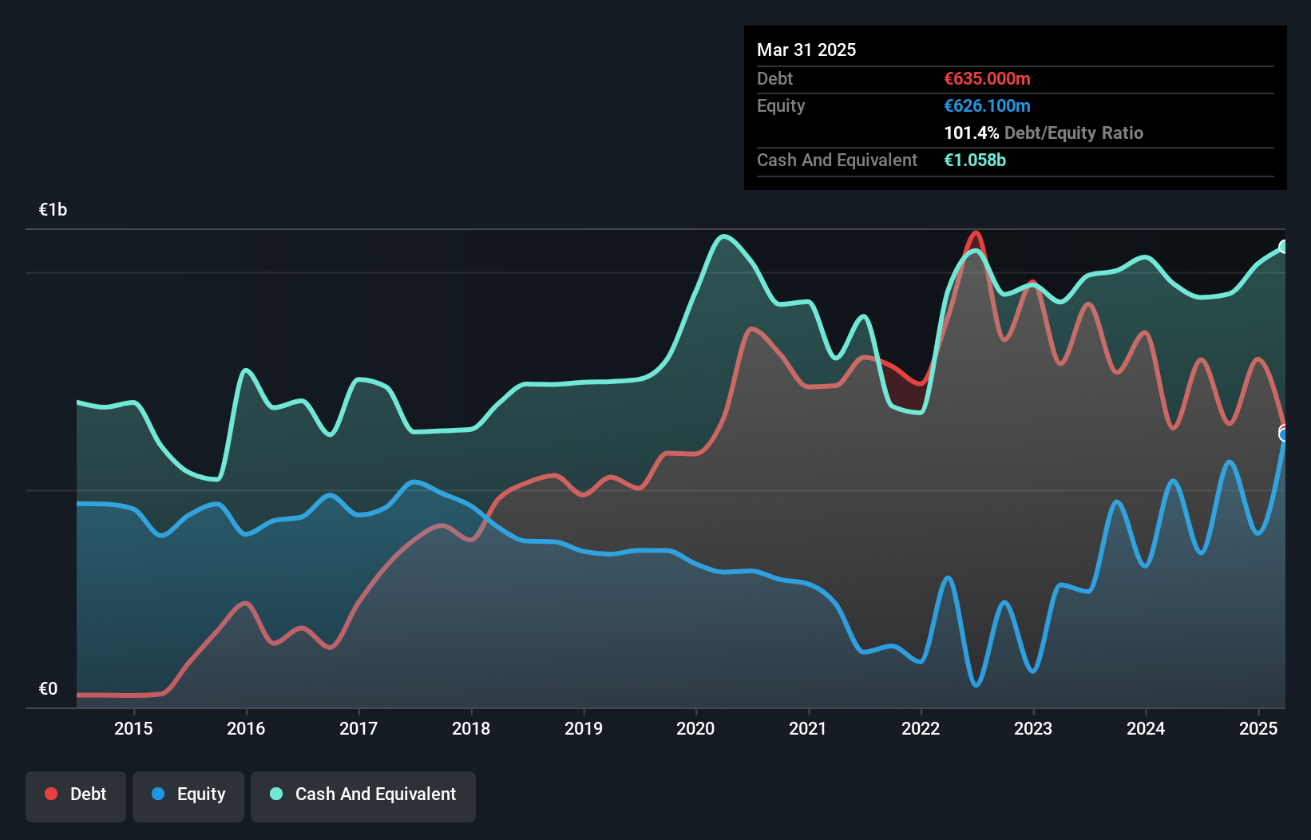This screenshot has width=1311, height=840.
Task: Select the 2015 x-axis label
Action: tap(133, 728)
